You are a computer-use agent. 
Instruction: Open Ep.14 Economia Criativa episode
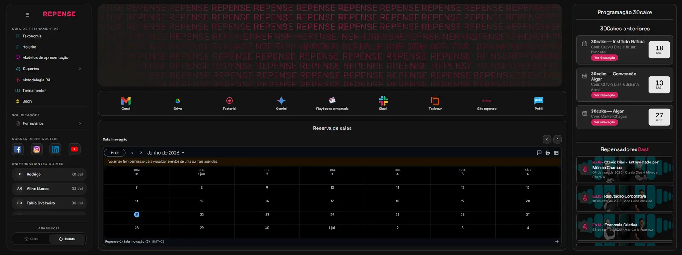point(624,227)
